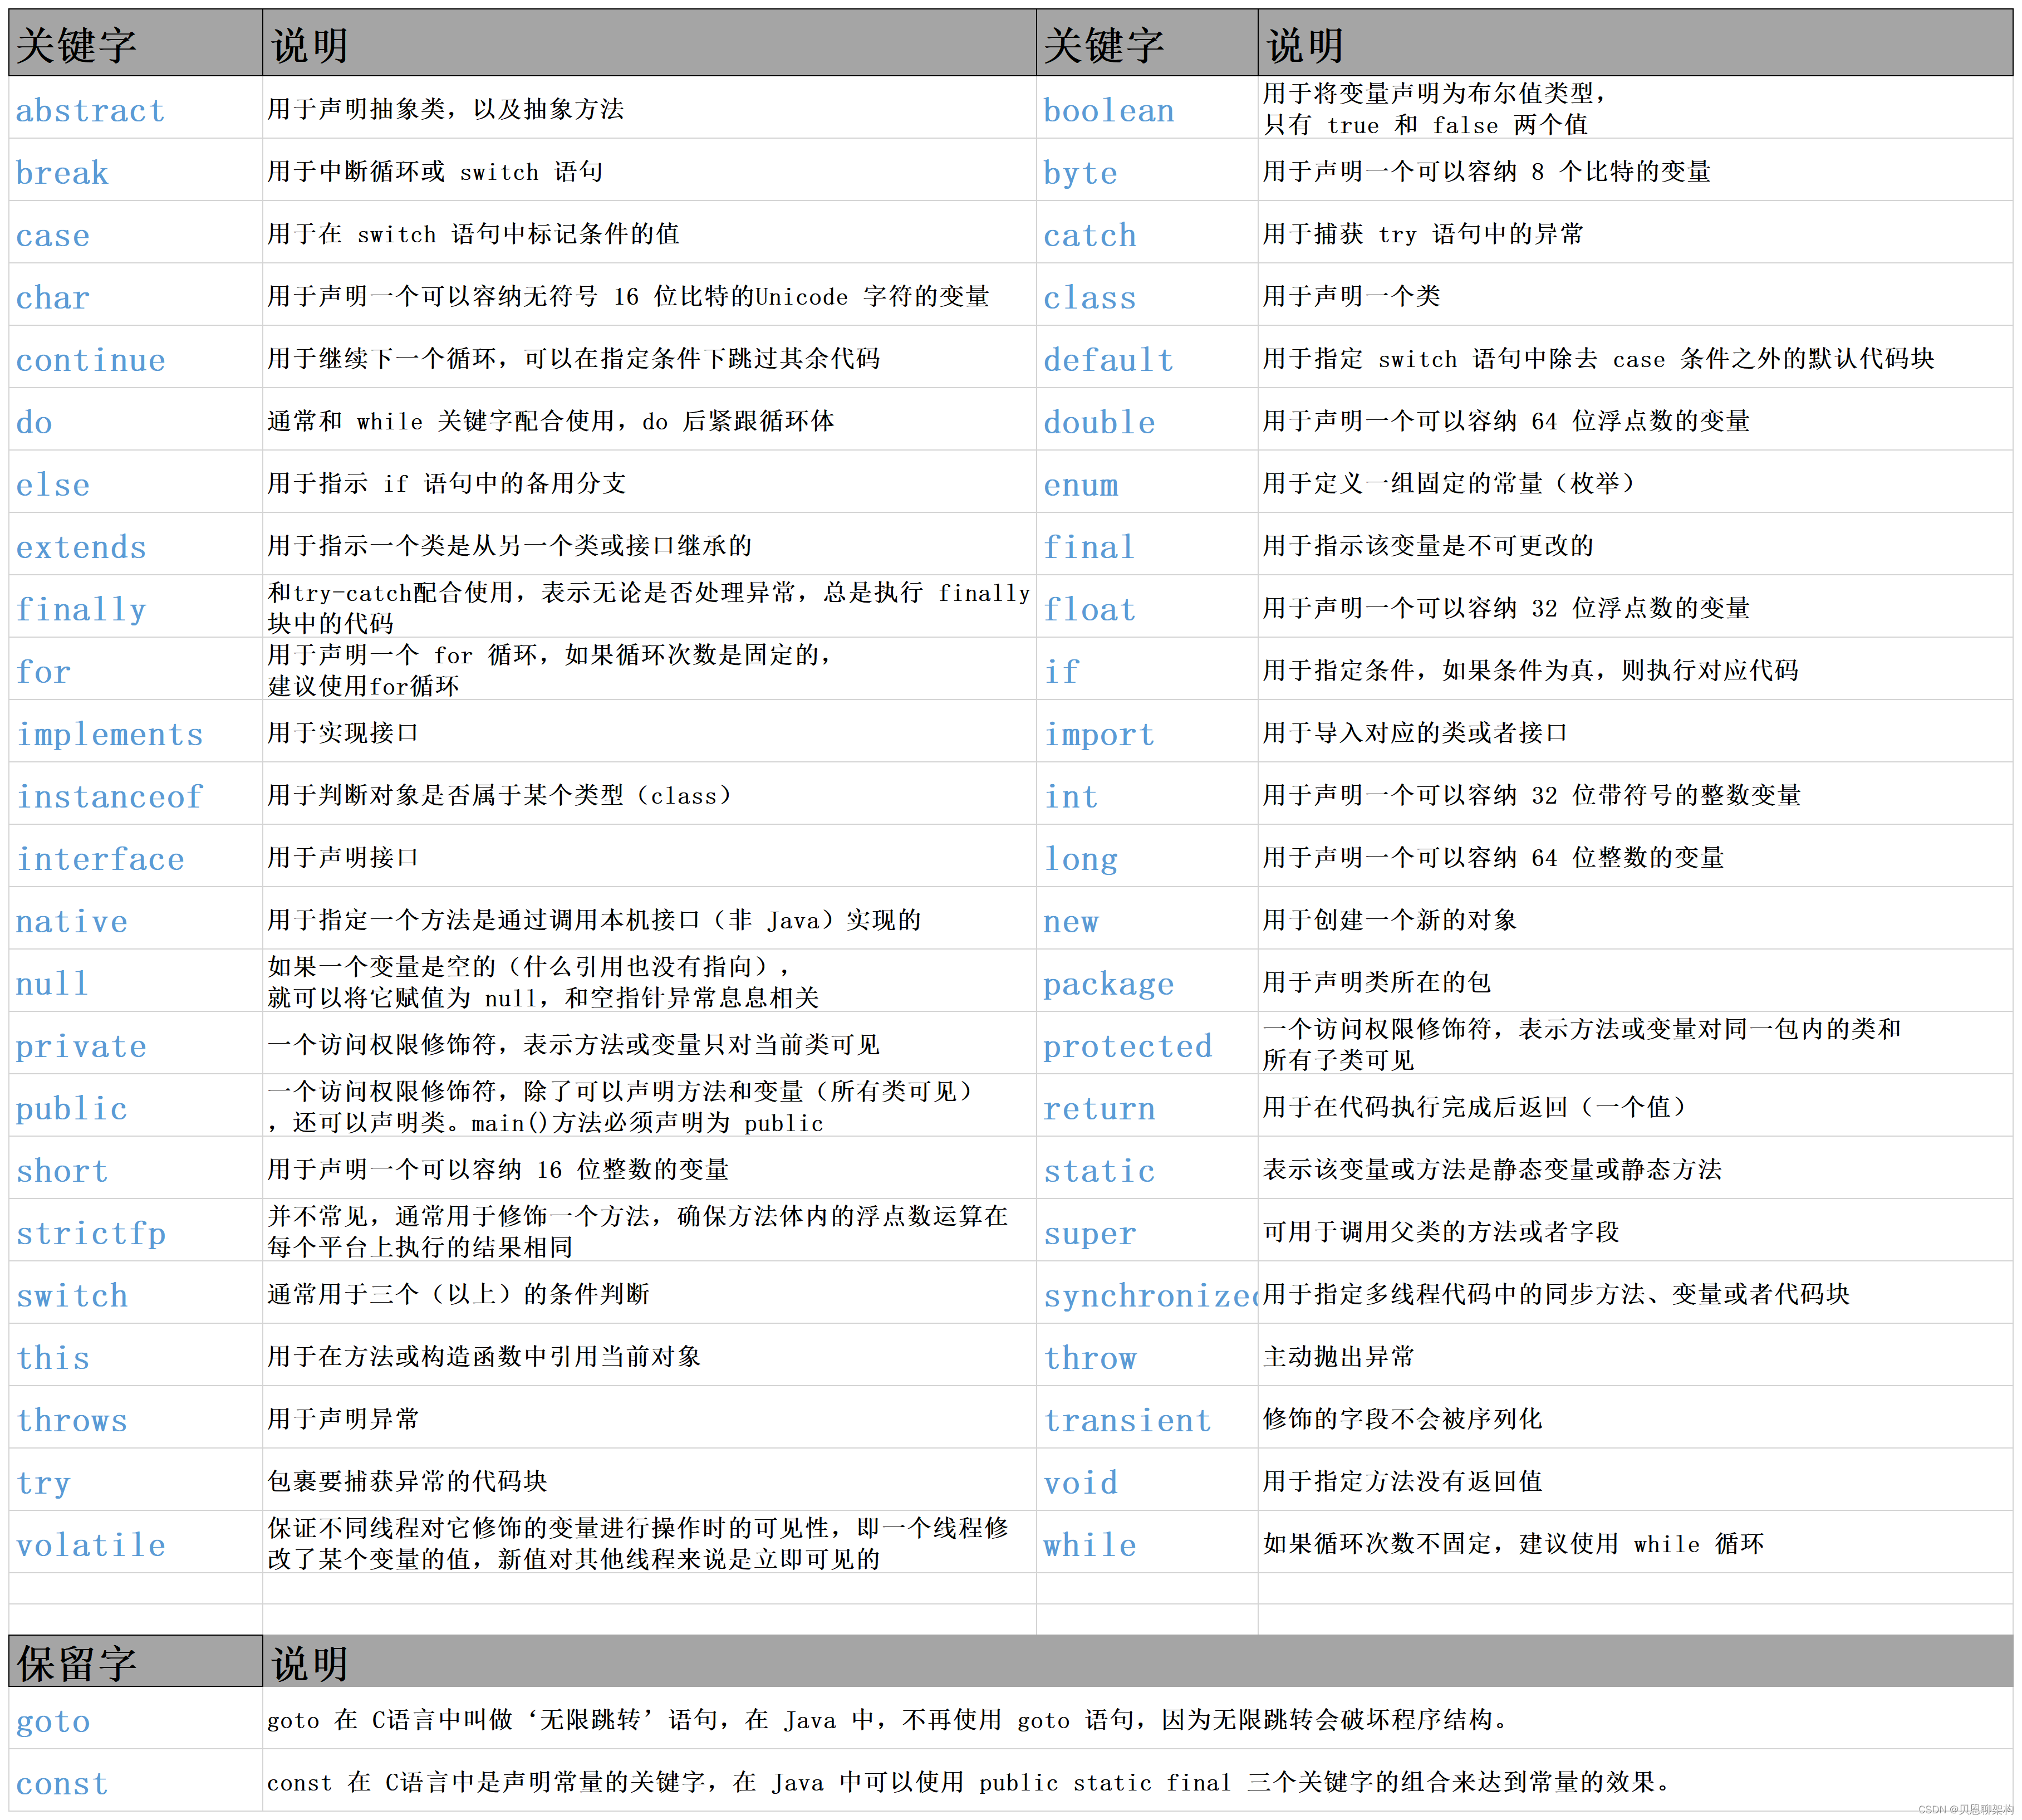Viewport: 2022px width, 1820px height.
Task: Select the 'transient' keyword
Action: click(1127, 1420)
